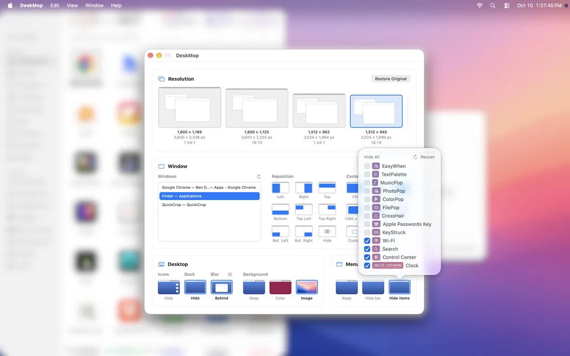The image size is (570, 356).
Task: Click Hide desktop Icons option
Action: click(168, 287)
